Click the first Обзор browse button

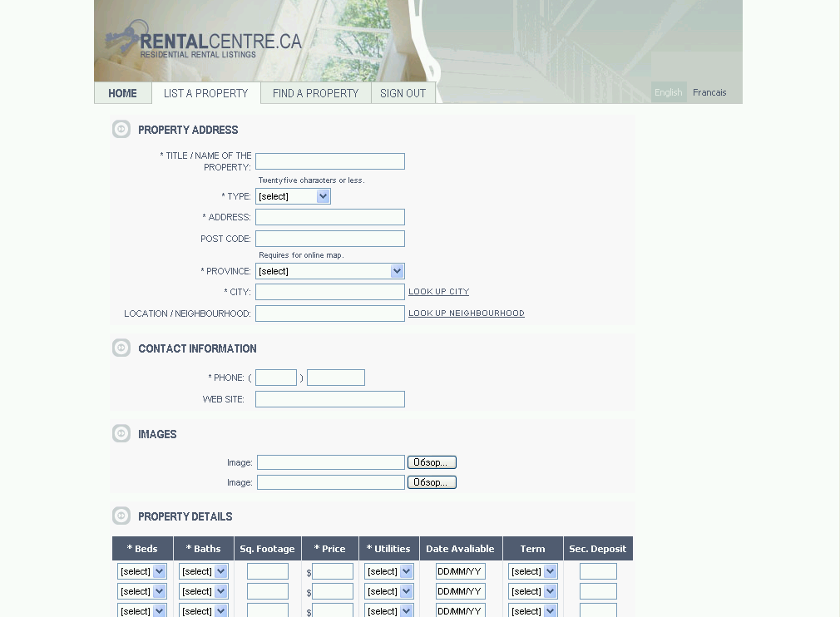pyautogui.click(x=432, y=462)
